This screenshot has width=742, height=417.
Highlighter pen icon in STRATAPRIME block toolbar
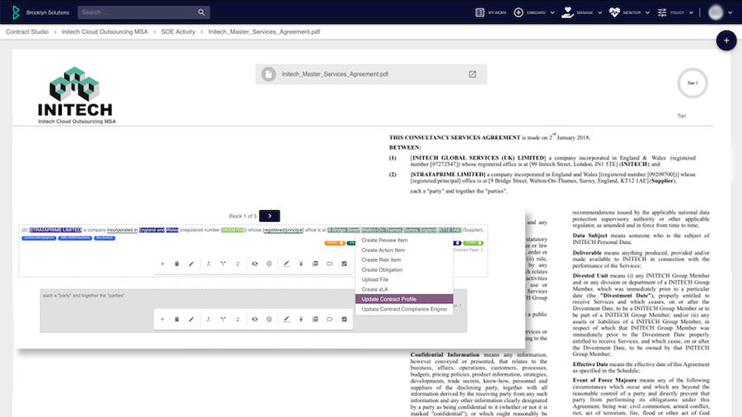(x=286, y=264)
